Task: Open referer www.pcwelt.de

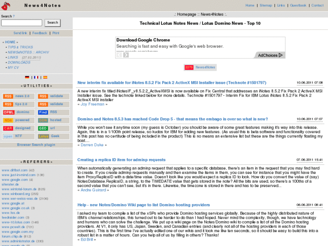Action: tap(14, 227)
